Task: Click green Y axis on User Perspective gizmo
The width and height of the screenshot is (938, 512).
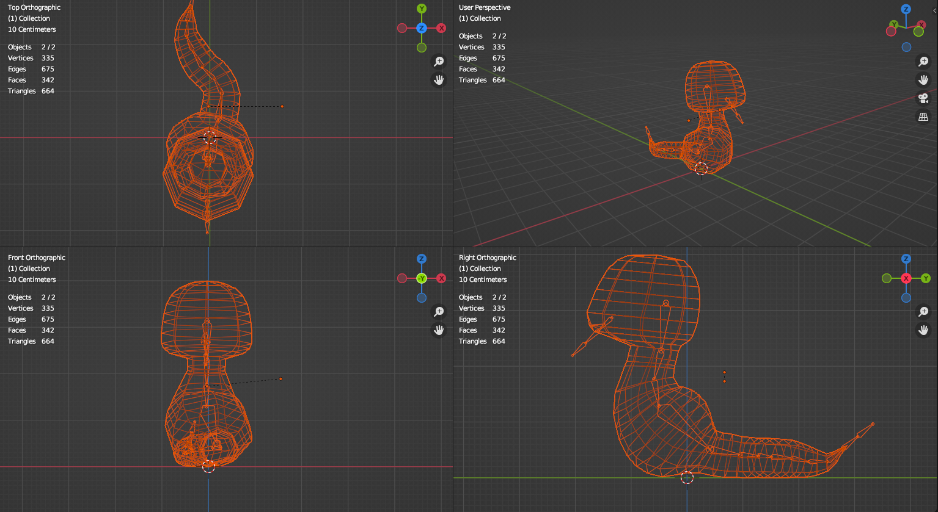Action: 894,25
